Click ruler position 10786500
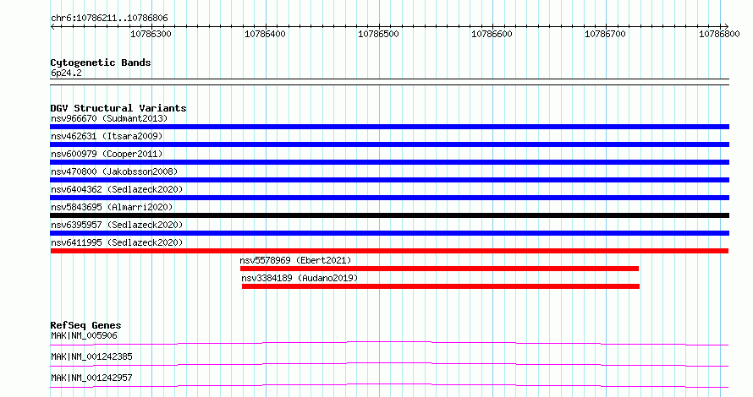 tap(378, 34)
